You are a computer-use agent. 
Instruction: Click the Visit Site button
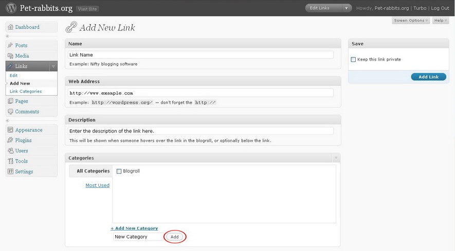(x=87, y=9)
